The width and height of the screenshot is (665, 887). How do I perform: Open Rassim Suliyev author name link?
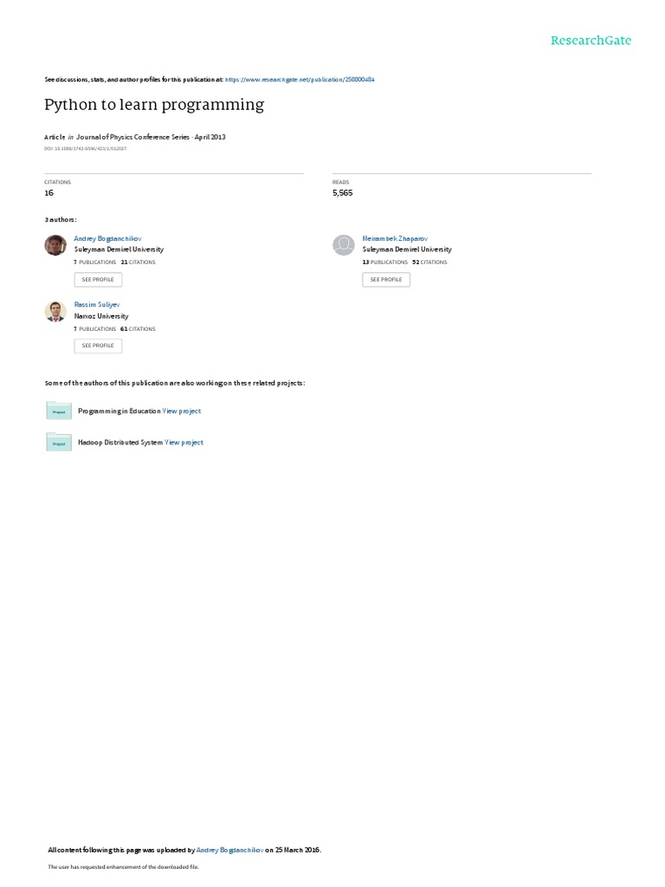(x=97, y=304)
